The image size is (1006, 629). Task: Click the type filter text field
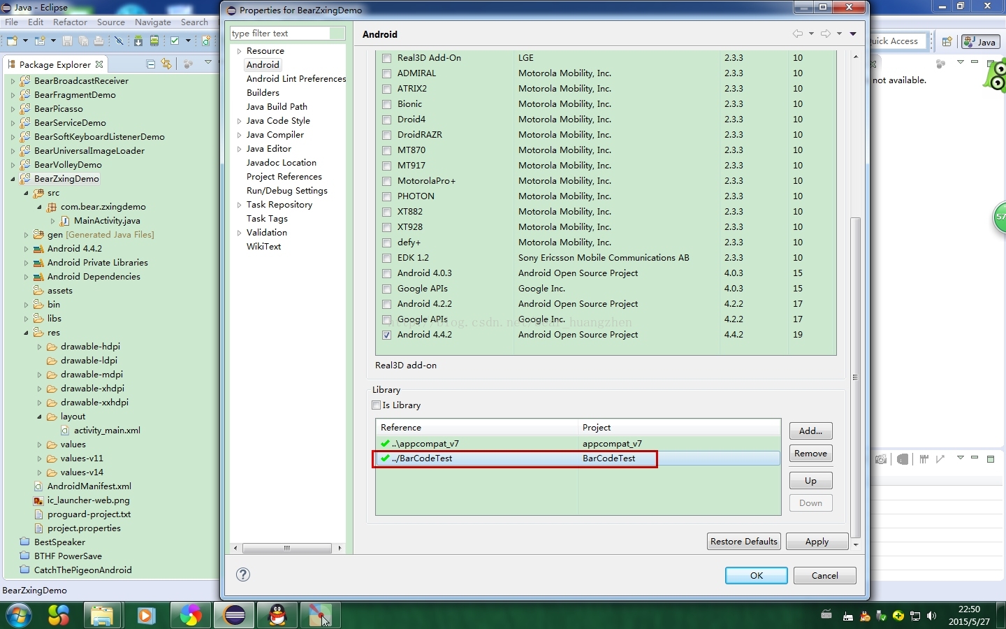[x=288, y=34]
